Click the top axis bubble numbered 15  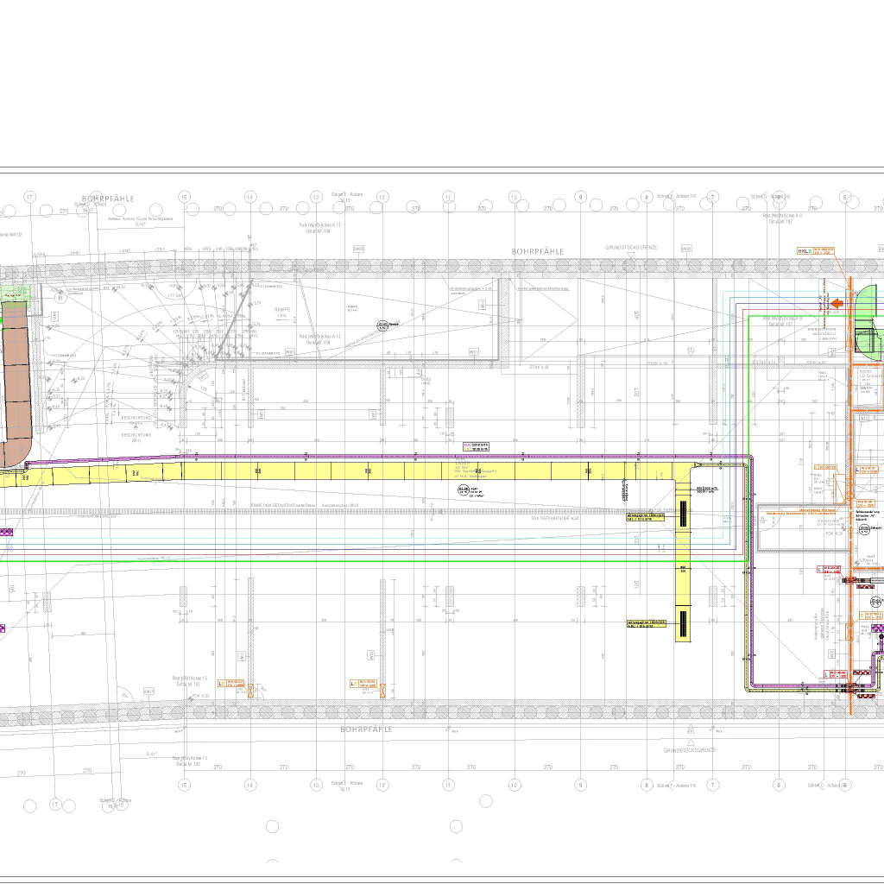[184, 197]
